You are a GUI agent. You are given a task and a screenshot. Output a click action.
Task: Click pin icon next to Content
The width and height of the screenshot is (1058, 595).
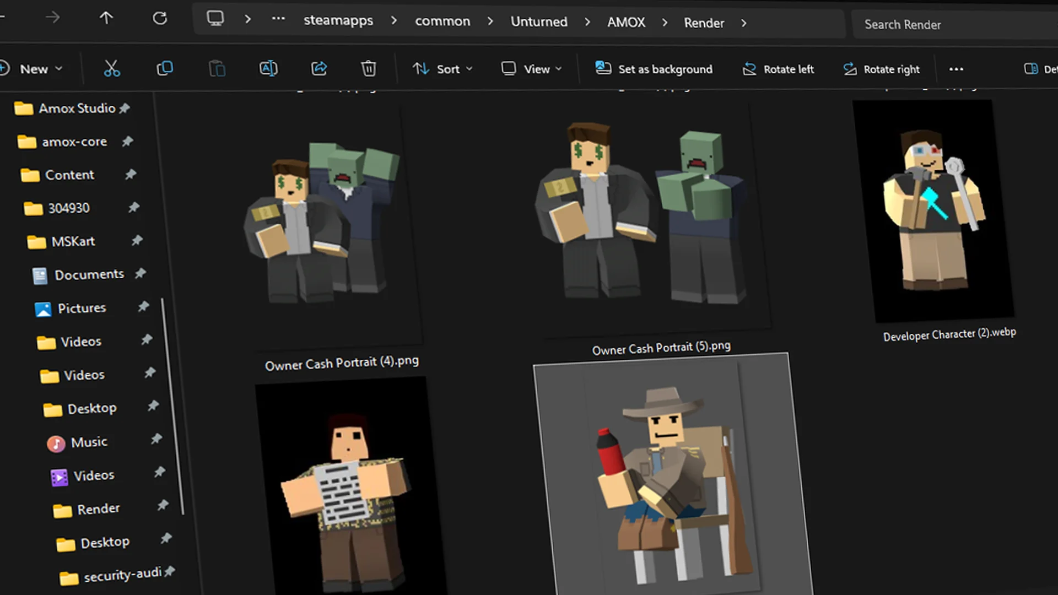[x=131, y=174]
